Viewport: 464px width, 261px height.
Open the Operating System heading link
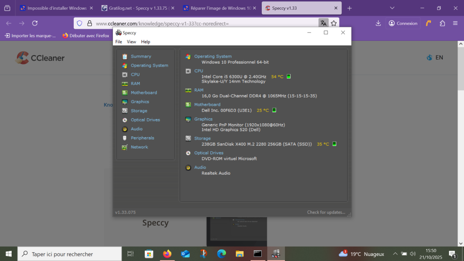tap(213, 57)
